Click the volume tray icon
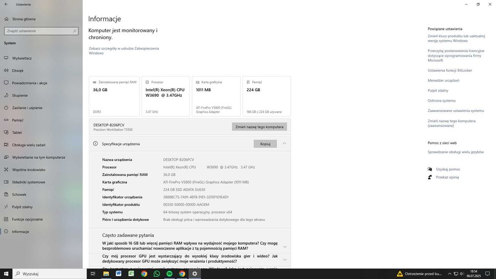Image resolution: width=496 pixels, height=279 pixels. [x=461, y=274]
